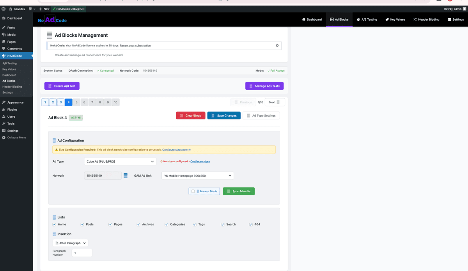The image size is (468, 271).
Task: Open the GAM Ad Unit dropdown
Action: 197,175
